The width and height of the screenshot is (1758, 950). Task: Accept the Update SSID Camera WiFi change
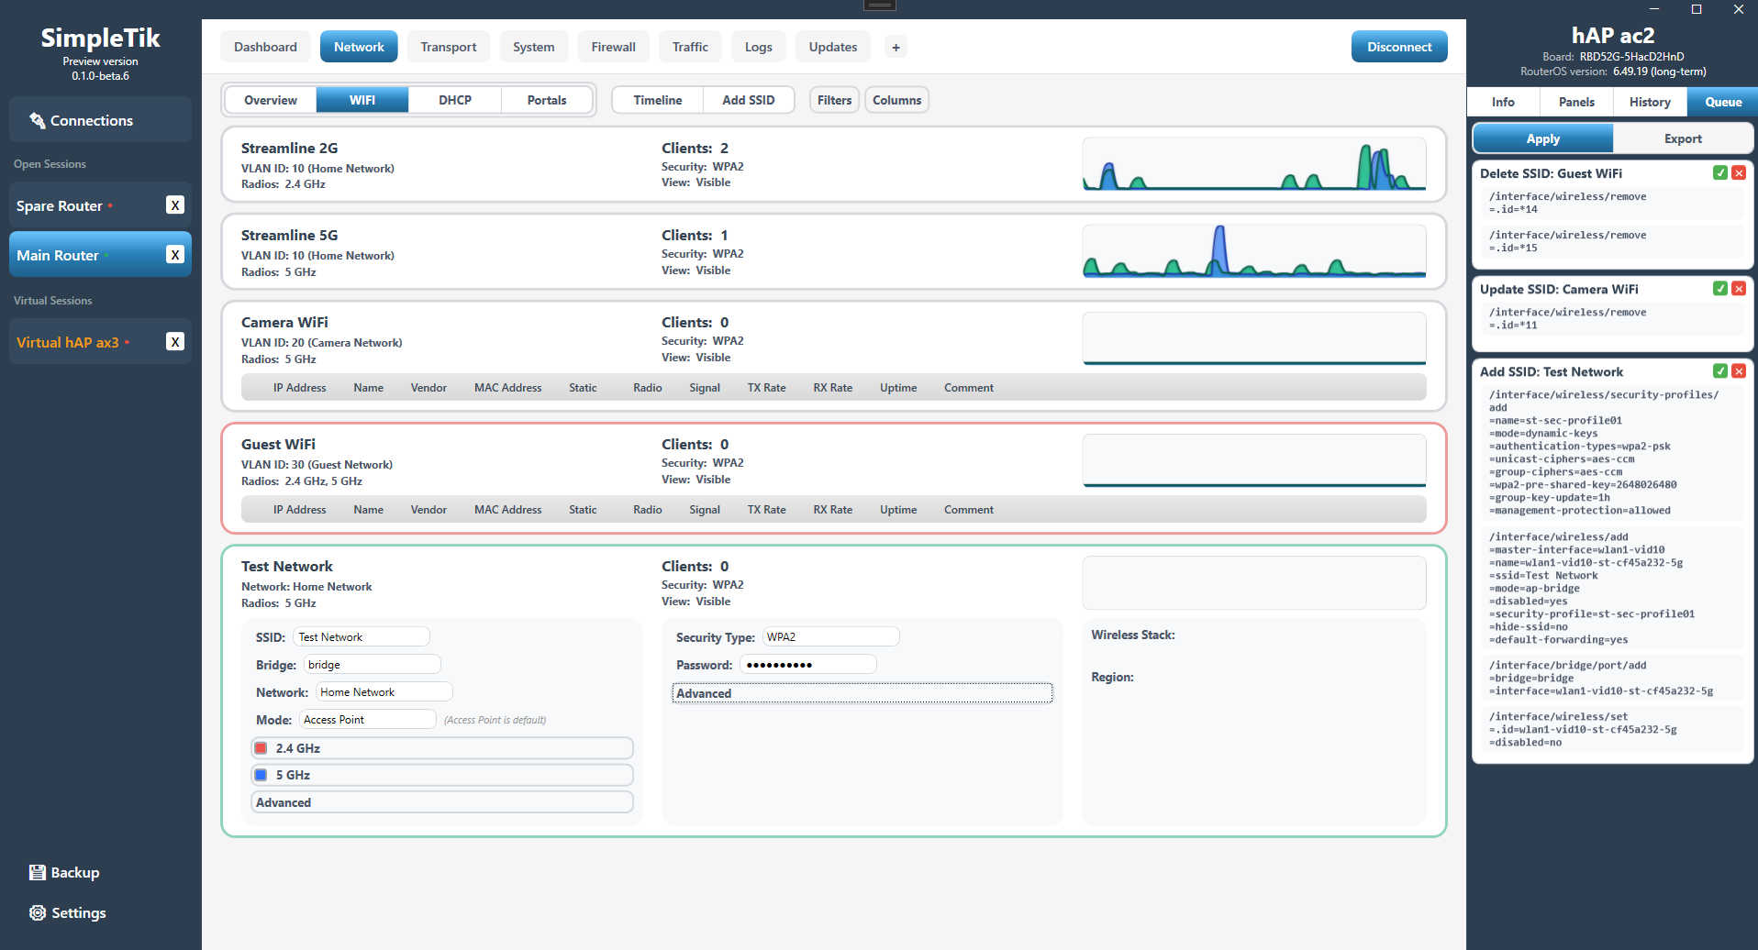[1720, 289]
